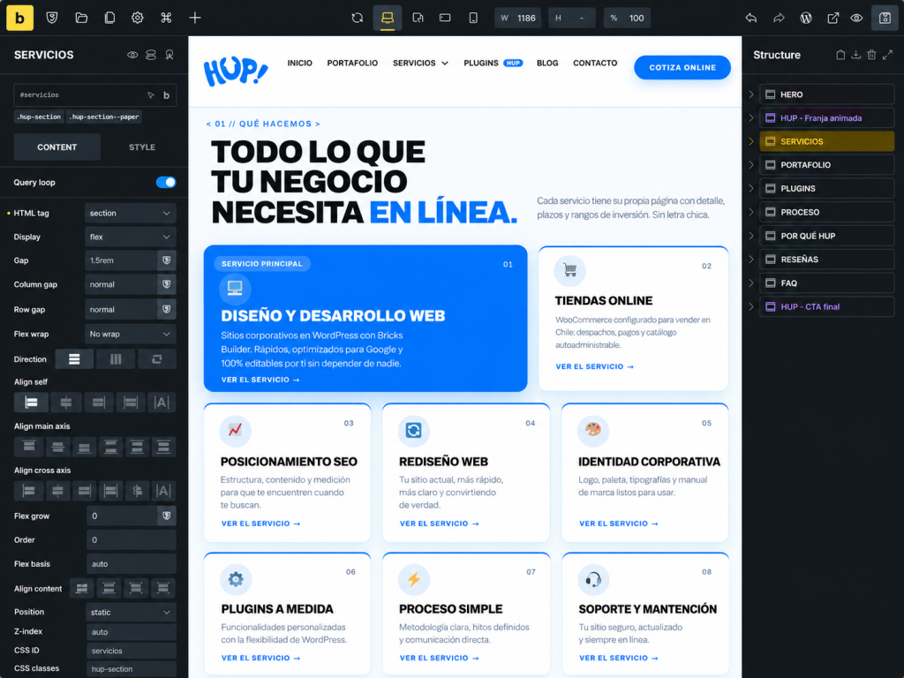
Task: Toggle the reverse direction option
Action: click(x=157, y=359)
